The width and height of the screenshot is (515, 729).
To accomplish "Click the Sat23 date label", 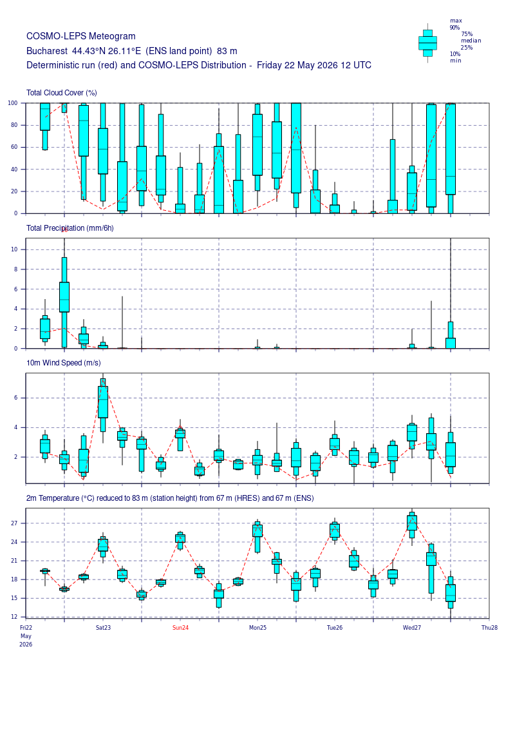I will click(x=103, y=628).
